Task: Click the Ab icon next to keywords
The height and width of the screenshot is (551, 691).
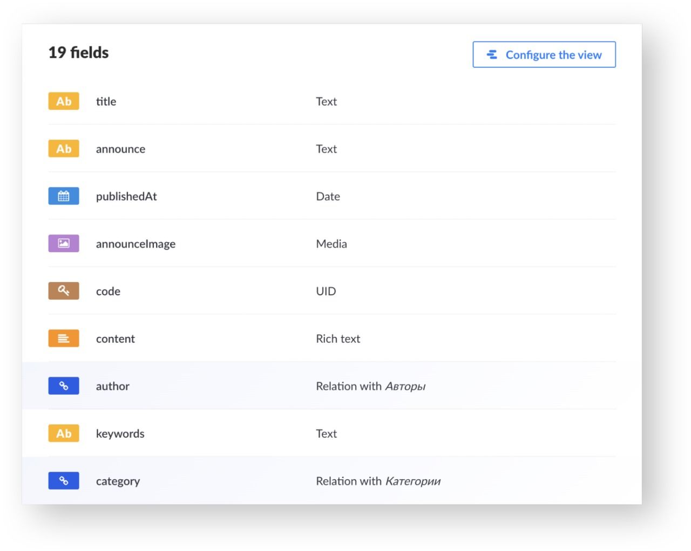Action: 64,433
